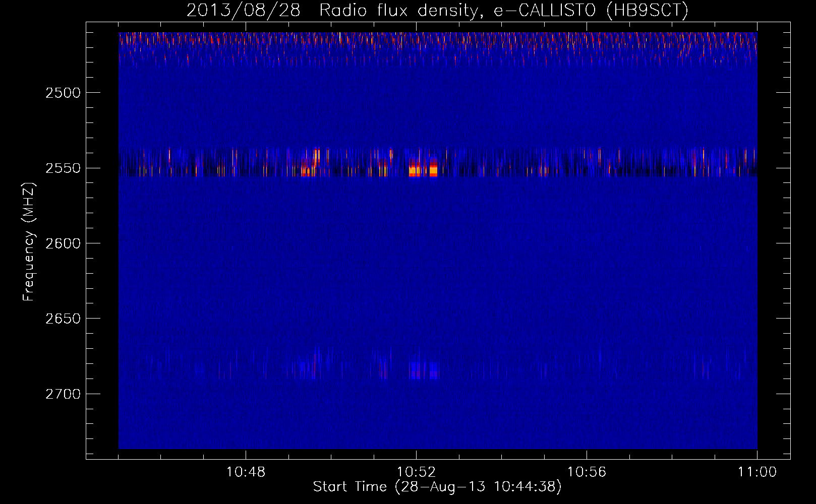The width and height of the screenshot is (816, 504).
Task: Click the faint burst near 10:52 at 2690 MHz
Action: [424, 370]
